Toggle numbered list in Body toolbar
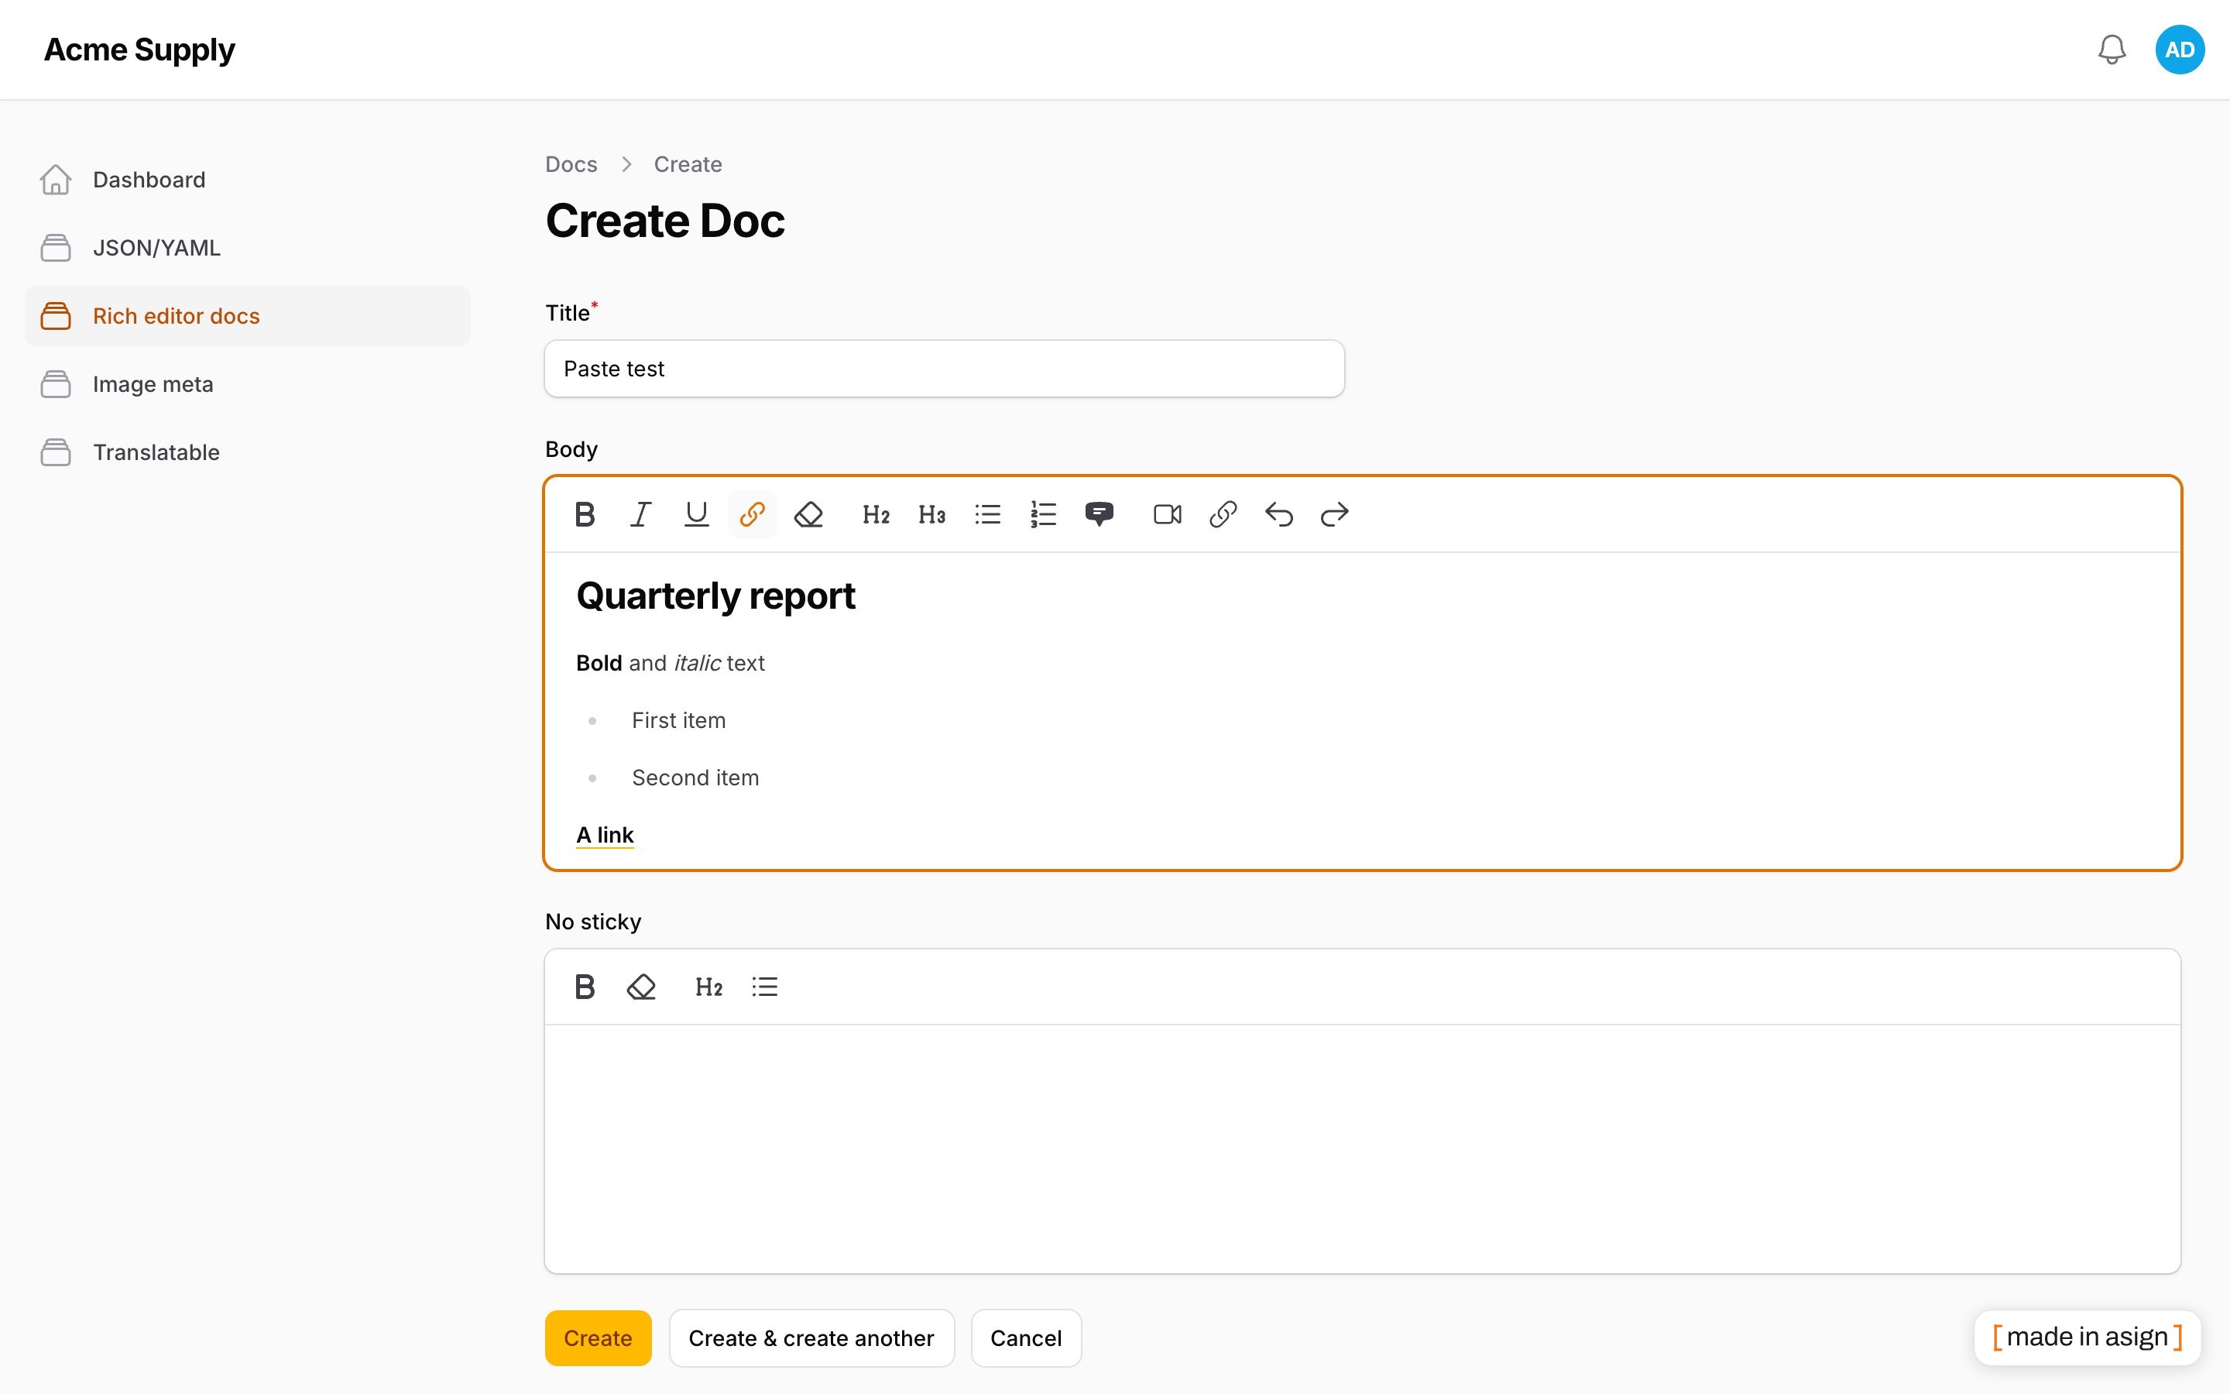Image resolution: width=2230 pixels, height=1394 pixels. point(1043,514)
